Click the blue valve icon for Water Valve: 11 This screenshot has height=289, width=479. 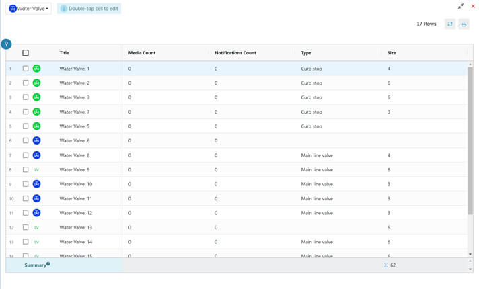coord(37,199)
